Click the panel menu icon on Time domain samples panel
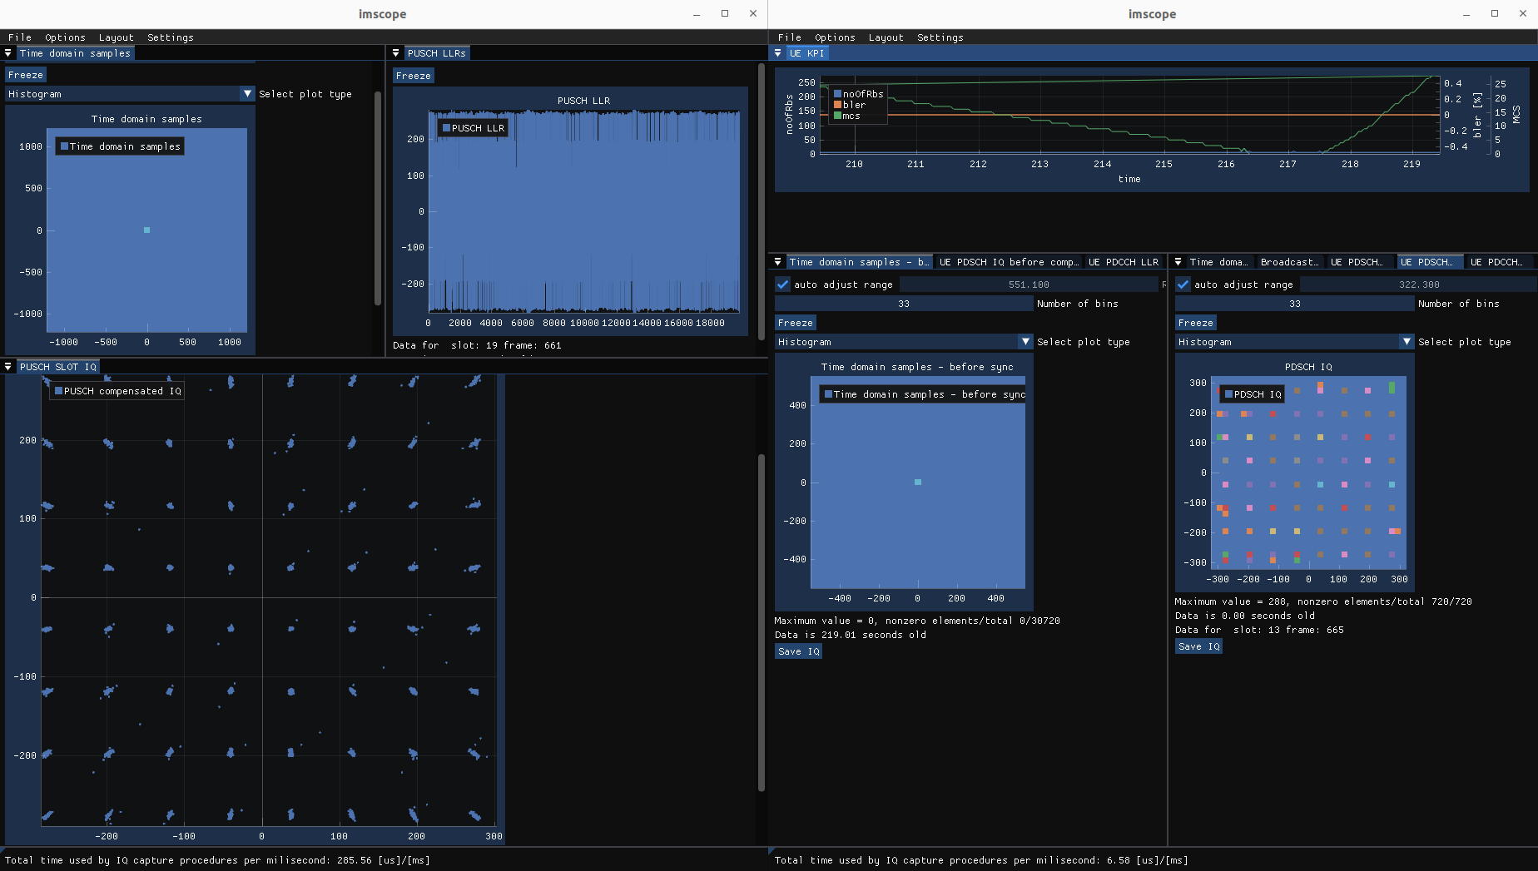This screenshot has width=1538, height=871. tap(7, 52)
